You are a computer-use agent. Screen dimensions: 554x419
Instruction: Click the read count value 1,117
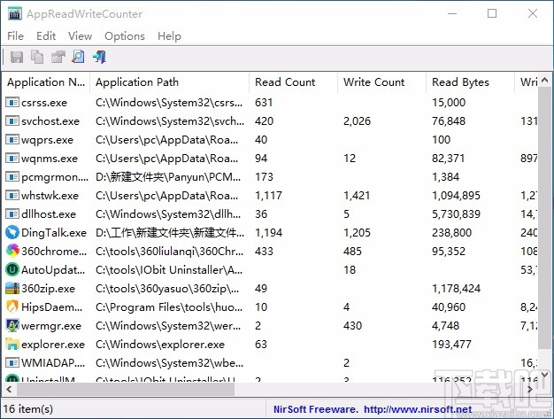(x=268, y=195)
